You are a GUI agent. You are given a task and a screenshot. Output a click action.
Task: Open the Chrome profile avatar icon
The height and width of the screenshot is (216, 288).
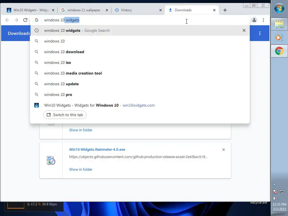pyautogui.click(x=254, y=20)
